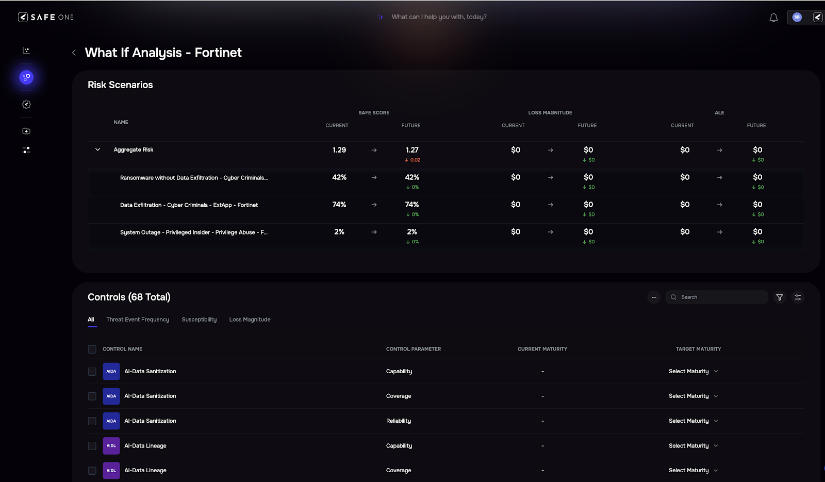Go back using the arrow beside page title
Viewport: 825px width, 482px height.
[74, 53]
